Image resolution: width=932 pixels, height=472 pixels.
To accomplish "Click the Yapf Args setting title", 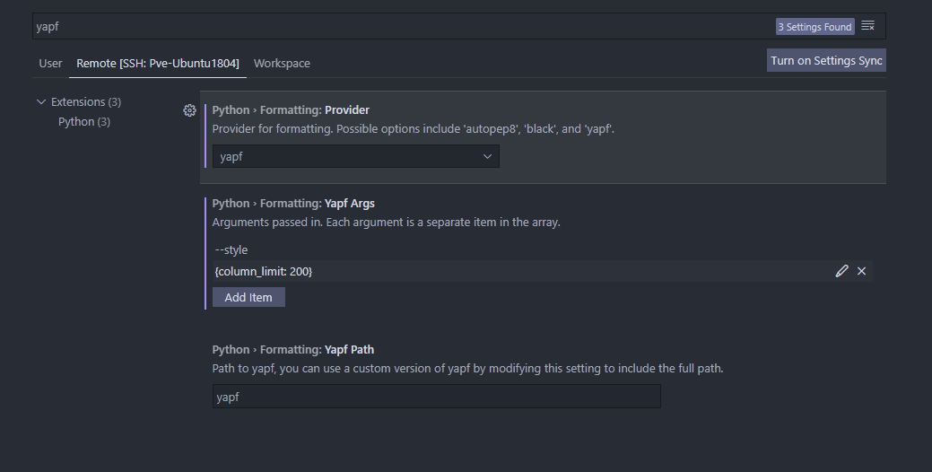I will pos(293,204).
